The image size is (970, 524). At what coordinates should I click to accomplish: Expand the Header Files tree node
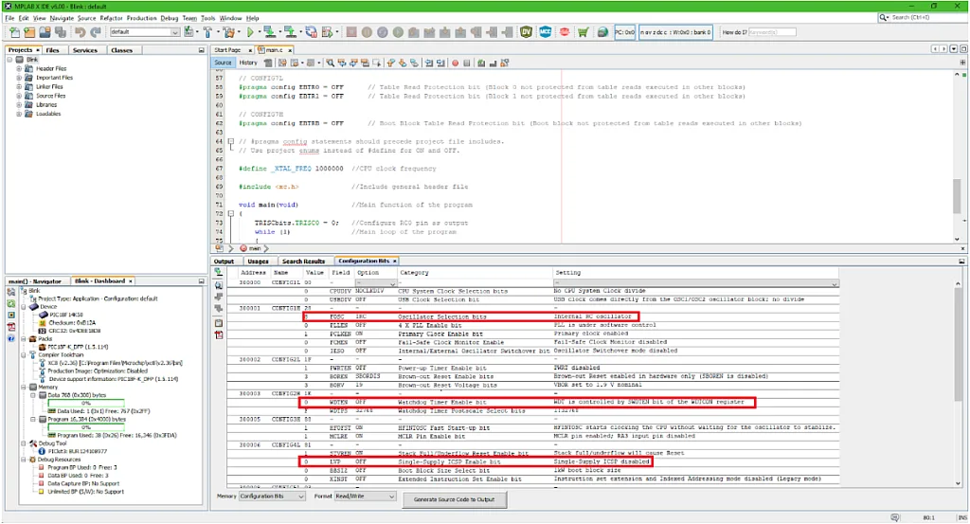pos(18,68)
